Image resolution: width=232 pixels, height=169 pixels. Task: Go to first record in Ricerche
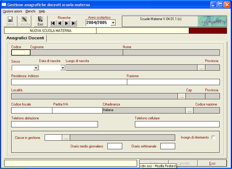tap(53, 23)
